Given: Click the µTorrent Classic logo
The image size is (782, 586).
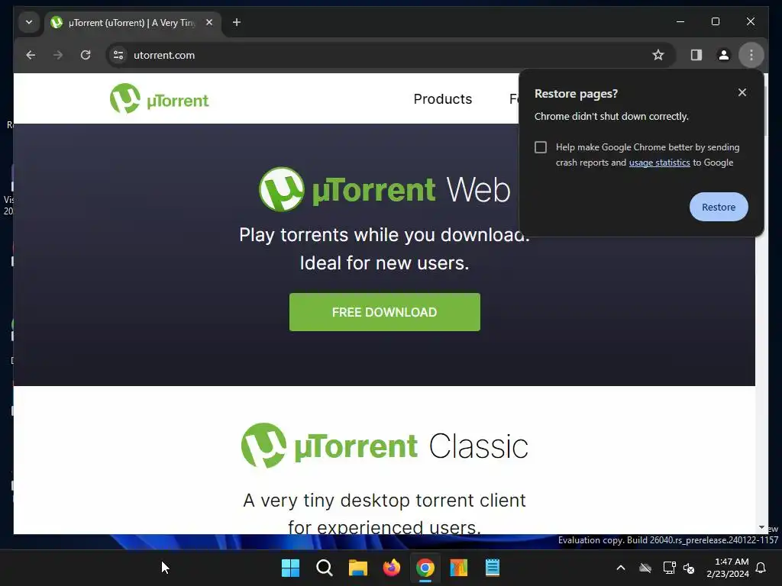Looking at the screenshot, I should pyautogui.click(x=385, y=446).
